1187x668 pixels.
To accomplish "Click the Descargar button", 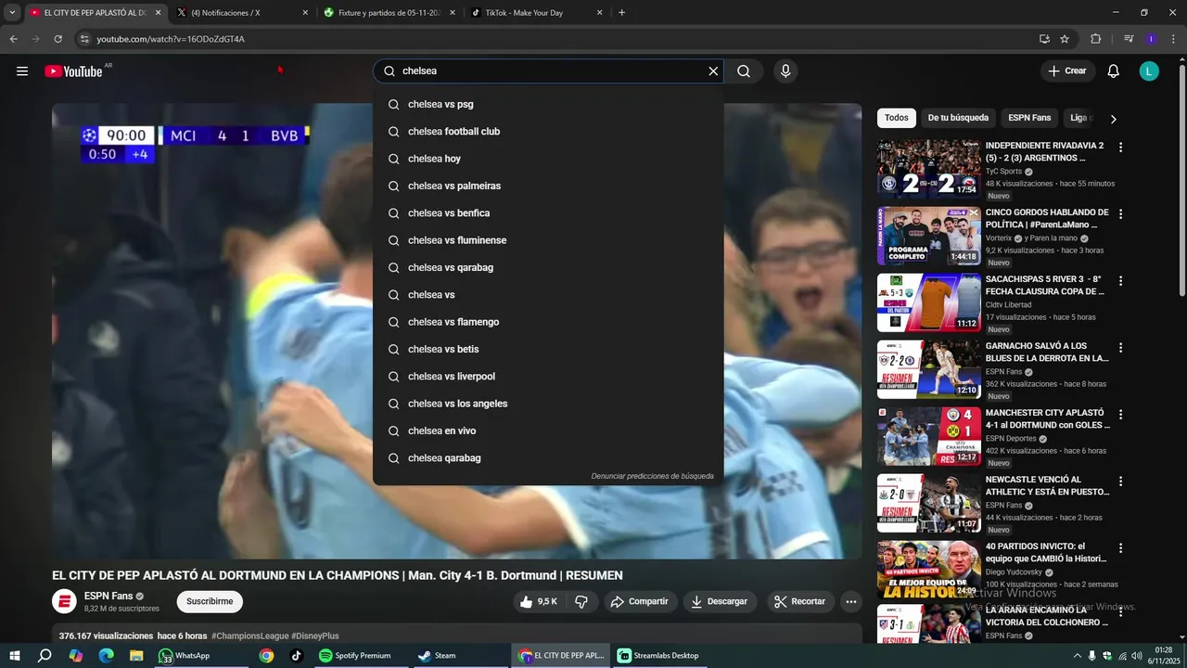I will click(x=720, y=601).
